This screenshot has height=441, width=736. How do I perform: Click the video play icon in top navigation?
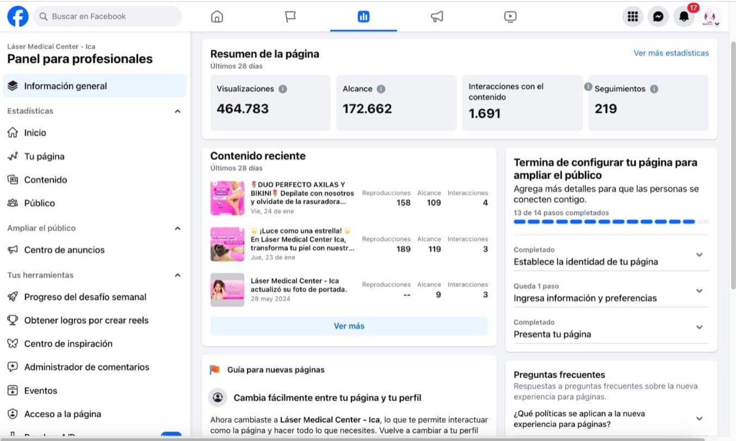coord(510,17)
